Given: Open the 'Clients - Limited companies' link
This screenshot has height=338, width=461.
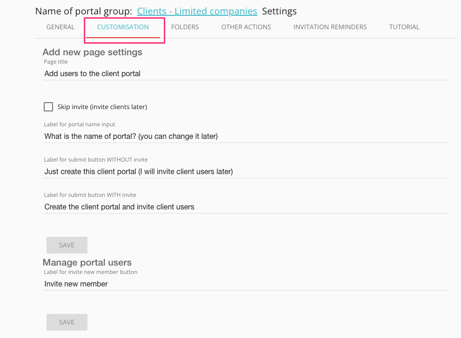Looking at the screenshot, I should pyautogui.click(x=197, y=11).
